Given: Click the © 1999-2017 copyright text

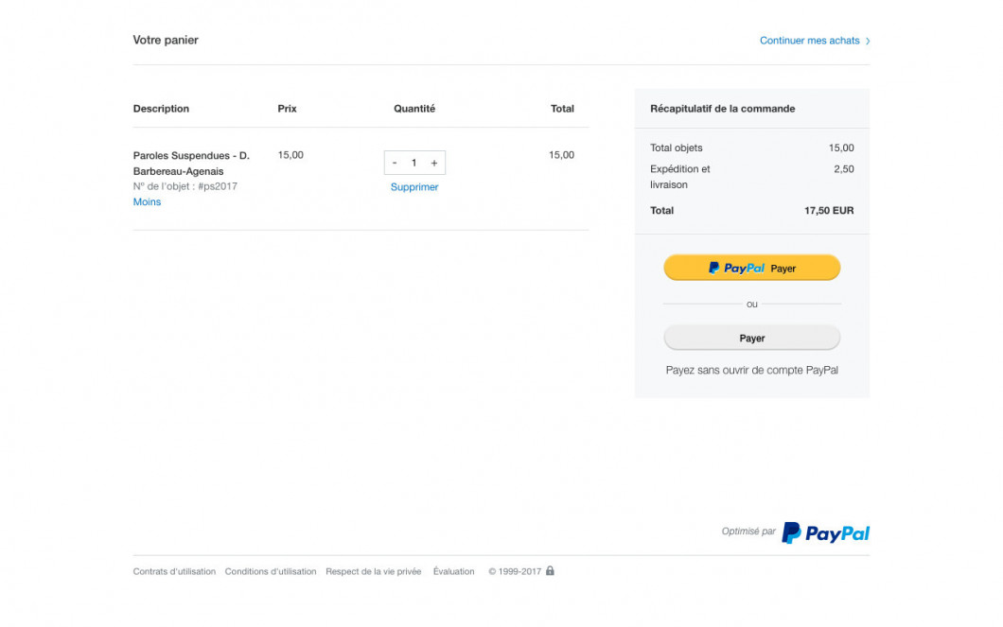Looking at the screenshot, I should [x=515, y=571].
